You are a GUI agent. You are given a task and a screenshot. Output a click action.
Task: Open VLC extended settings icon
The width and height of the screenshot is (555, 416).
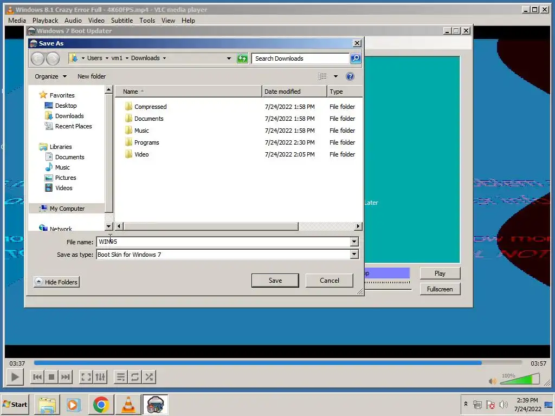coord(100,377)
